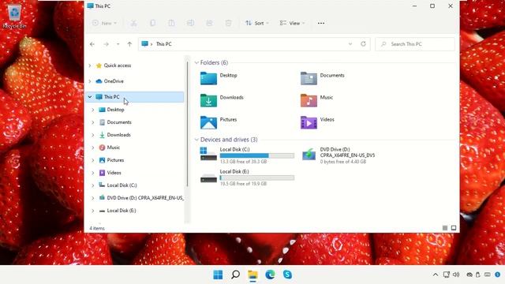Click "13.3 GB free of 39.3 GB" text
505x284 pixels.
coord(244,162)
